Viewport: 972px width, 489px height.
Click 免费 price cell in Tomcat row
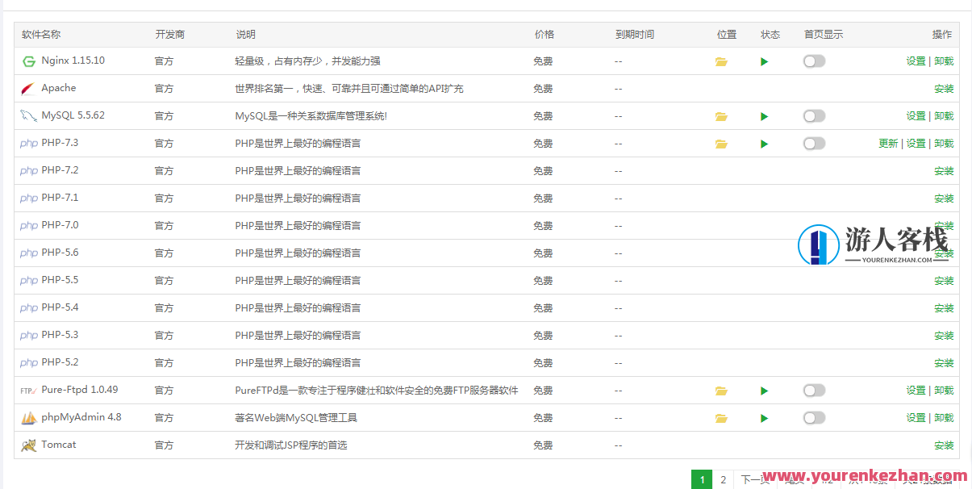pyautogui.click(x=543, y=445)
